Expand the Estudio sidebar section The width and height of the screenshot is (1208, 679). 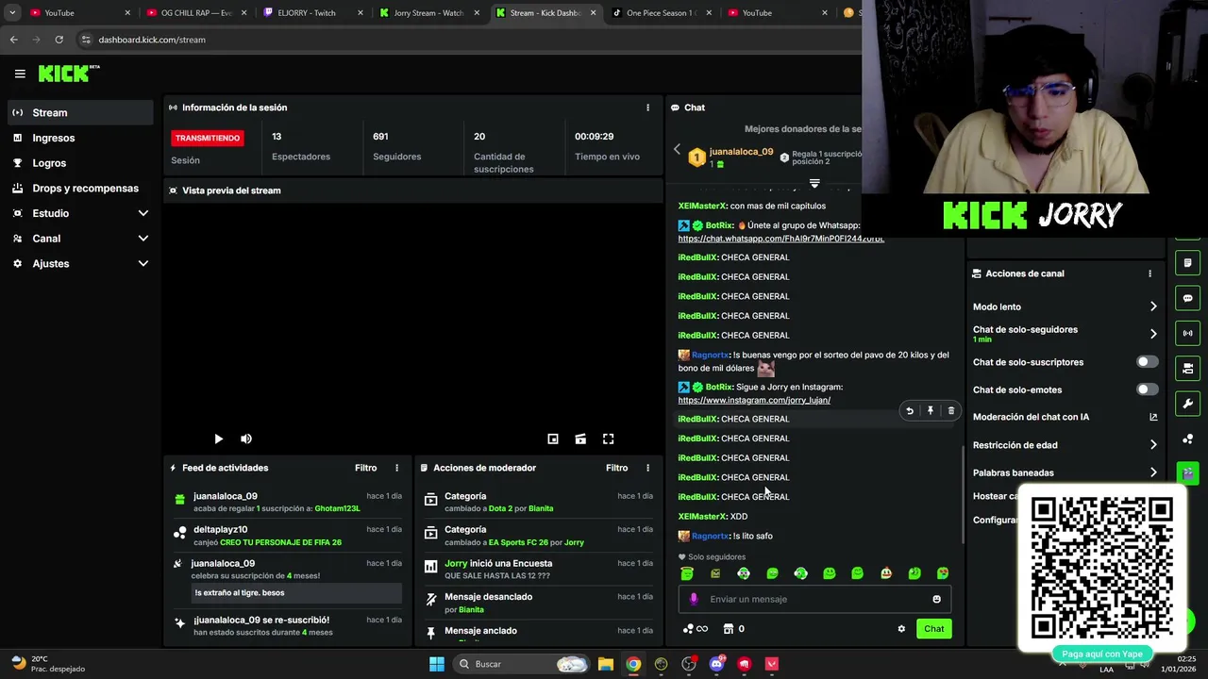[x=80, y=213]
